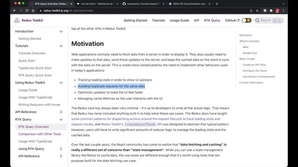Bookmark this page with the star icon
This screenshot has width=298, height=167.
[257, 11]
